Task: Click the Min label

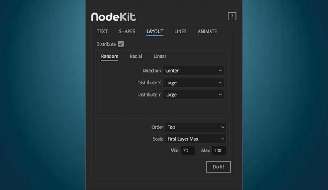Action: click(175, 150)
